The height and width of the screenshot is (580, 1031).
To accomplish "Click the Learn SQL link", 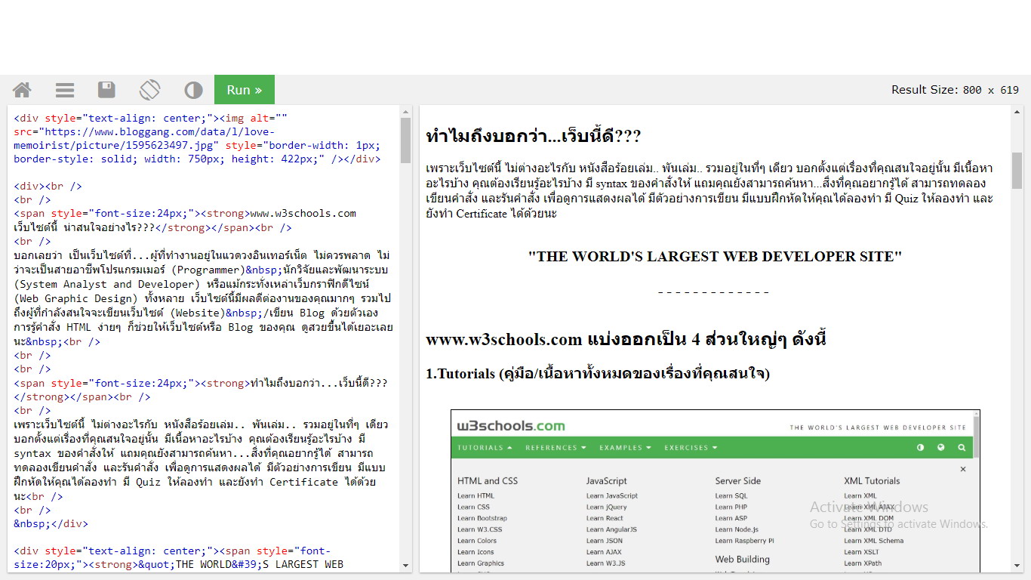I will 731,496.
